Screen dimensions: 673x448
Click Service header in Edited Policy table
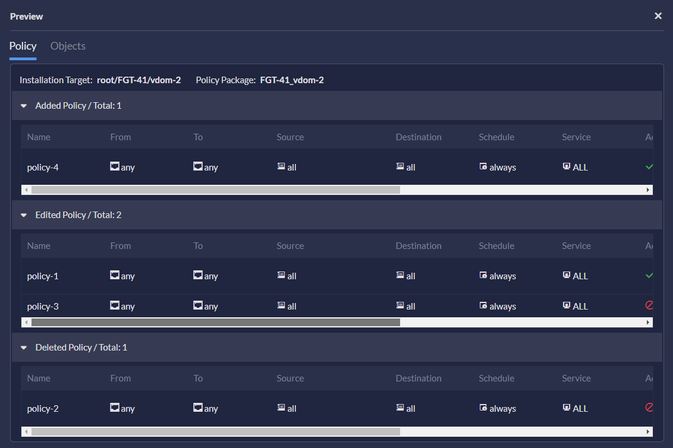(x=577, y=246)
